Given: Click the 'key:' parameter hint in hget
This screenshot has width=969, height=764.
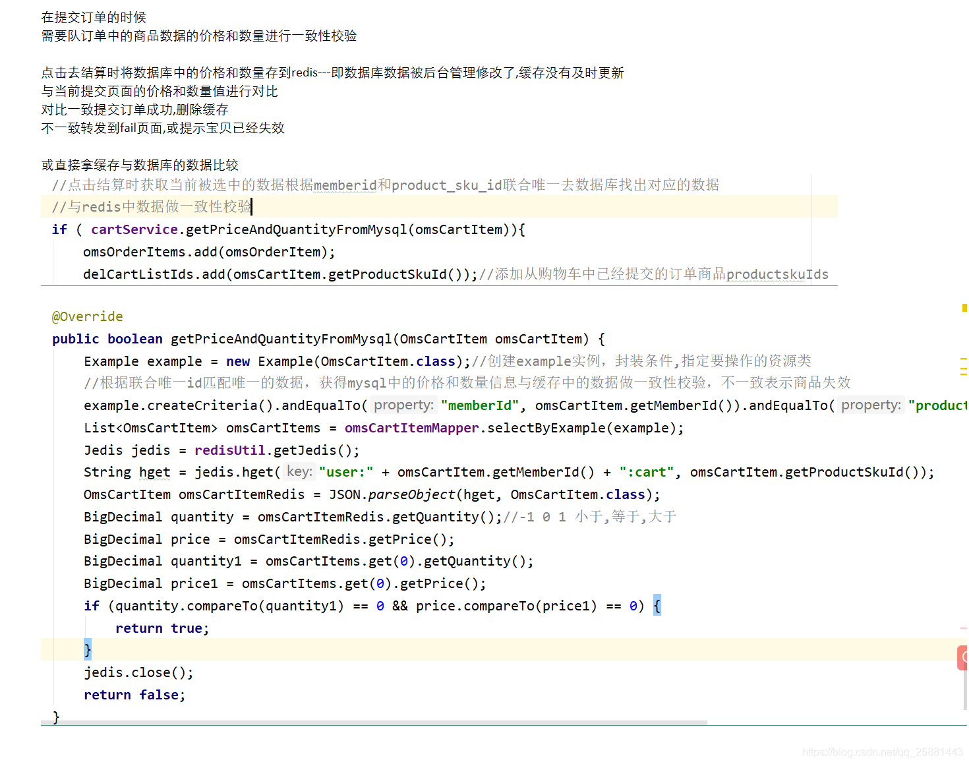Looking at the screenshot, I should [299, 471].
